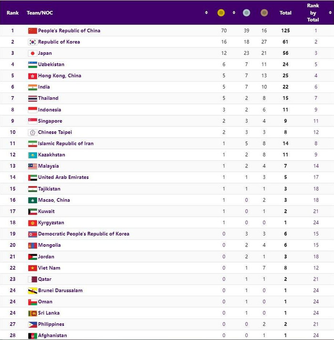Click the Malaysia flag icon
This screenshot has height=340, width=334.
tap(32, 166)
